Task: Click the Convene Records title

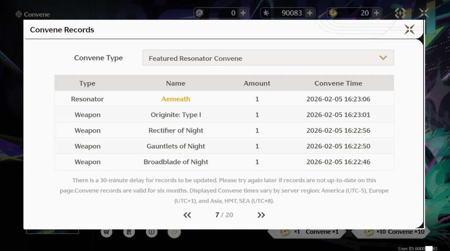Action: click(62, 30)
